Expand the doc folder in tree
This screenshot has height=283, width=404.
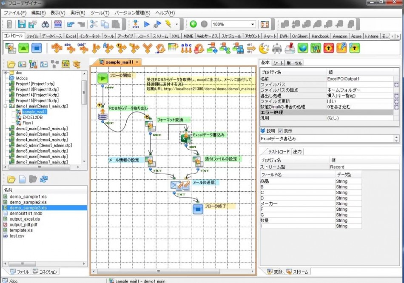[5, 73]
